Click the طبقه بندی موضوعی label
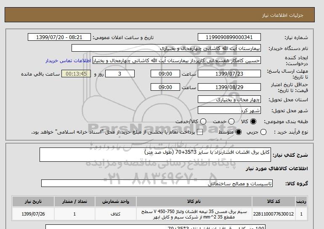The image size is (324, 229). click(286, 122)
